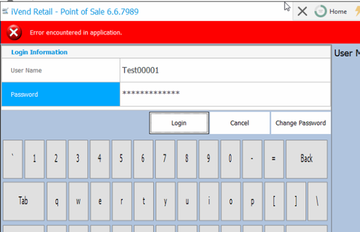This screenshot has height=232, width=360.
Task: Click the error message text in red banner
Action: [76, 32]
